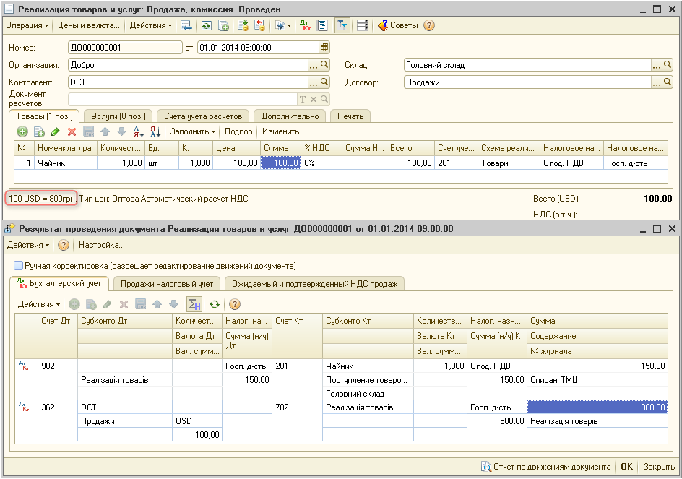Screen dimensions: 682x479
Task: Switch to the Дополнительно tab
Action: pyautogui.click(x=290, y=116)
